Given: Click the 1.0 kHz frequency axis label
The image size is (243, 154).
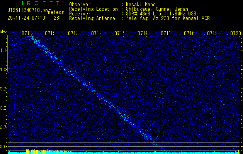Looking at the screenshot, I should pos(3,70).
